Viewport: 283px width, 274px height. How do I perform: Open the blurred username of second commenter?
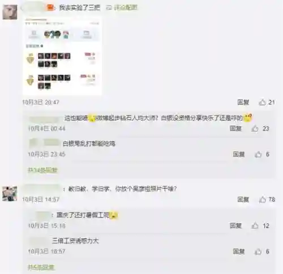(42, 189)
